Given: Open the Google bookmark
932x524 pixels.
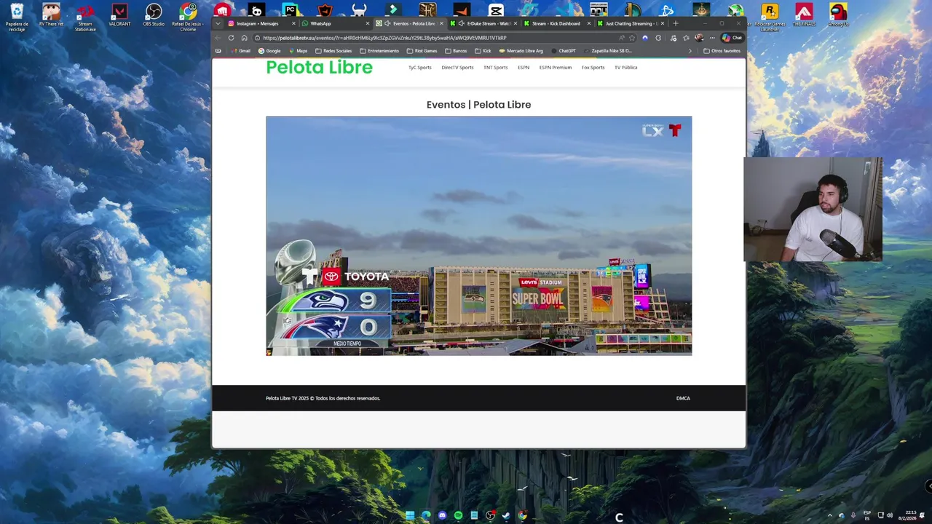Looking at the screenshot, I should point(269,51).
